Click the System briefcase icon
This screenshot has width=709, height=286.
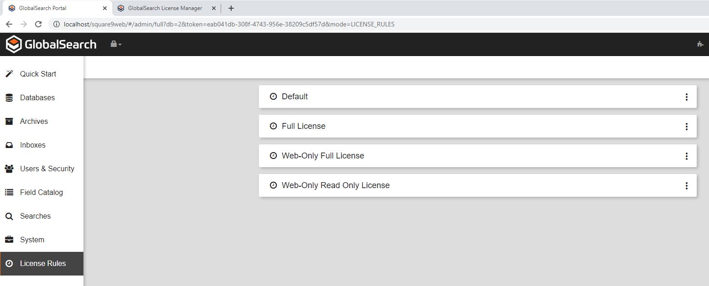point(9,240)
